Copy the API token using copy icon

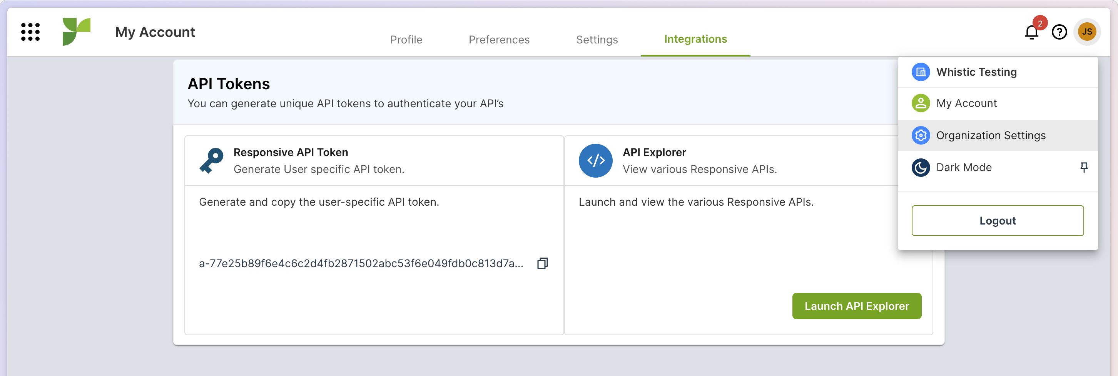click(x=543, y=263)
